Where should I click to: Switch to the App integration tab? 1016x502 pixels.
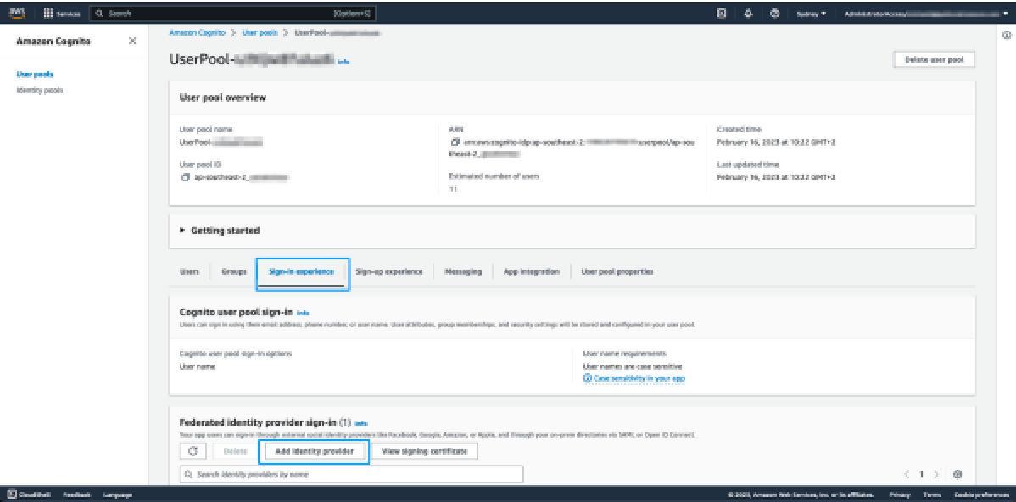(531, 271)
